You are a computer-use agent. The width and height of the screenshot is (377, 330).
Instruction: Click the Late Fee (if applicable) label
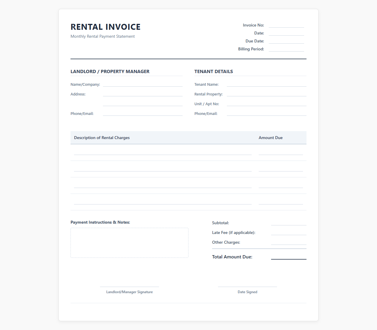click(234, 232)
